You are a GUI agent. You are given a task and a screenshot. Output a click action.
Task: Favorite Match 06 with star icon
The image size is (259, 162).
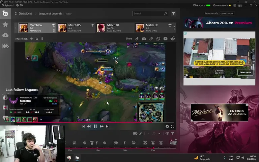pyautogui.click(x=31, y=39)
